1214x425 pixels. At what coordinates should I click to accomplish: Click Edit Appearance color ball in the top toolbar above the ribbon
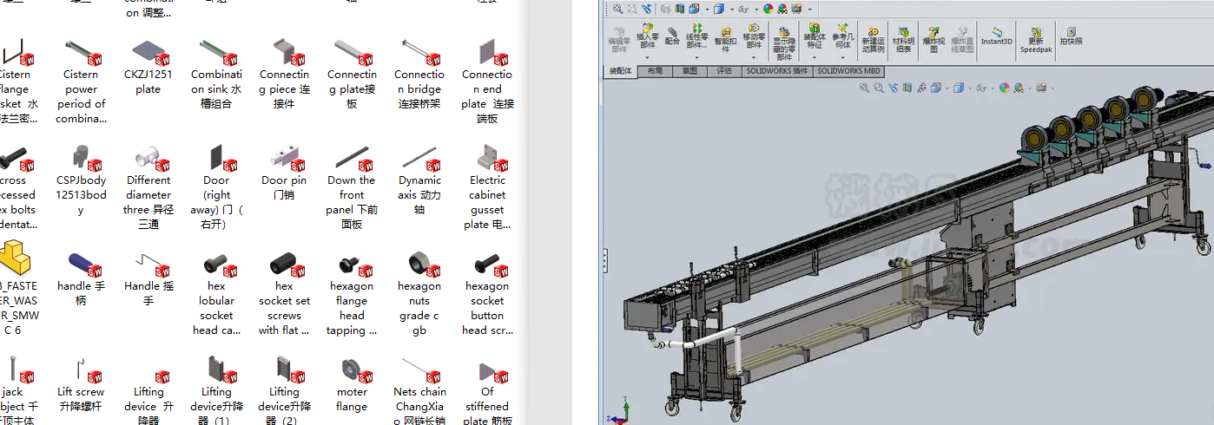(769, 9)
